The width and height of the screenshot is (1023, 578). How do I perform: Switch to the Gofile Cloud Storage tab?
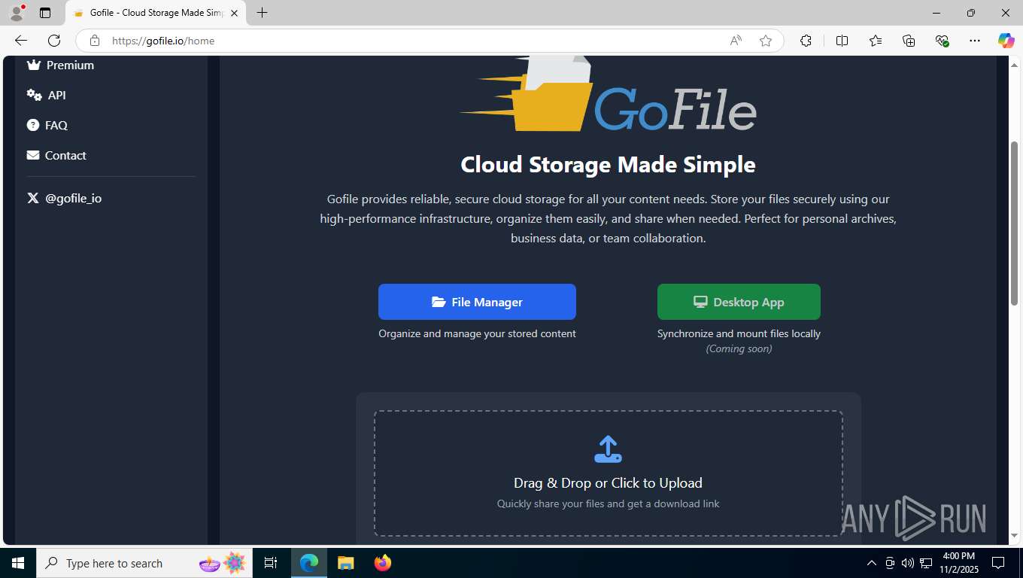click(x=156, y=13)
